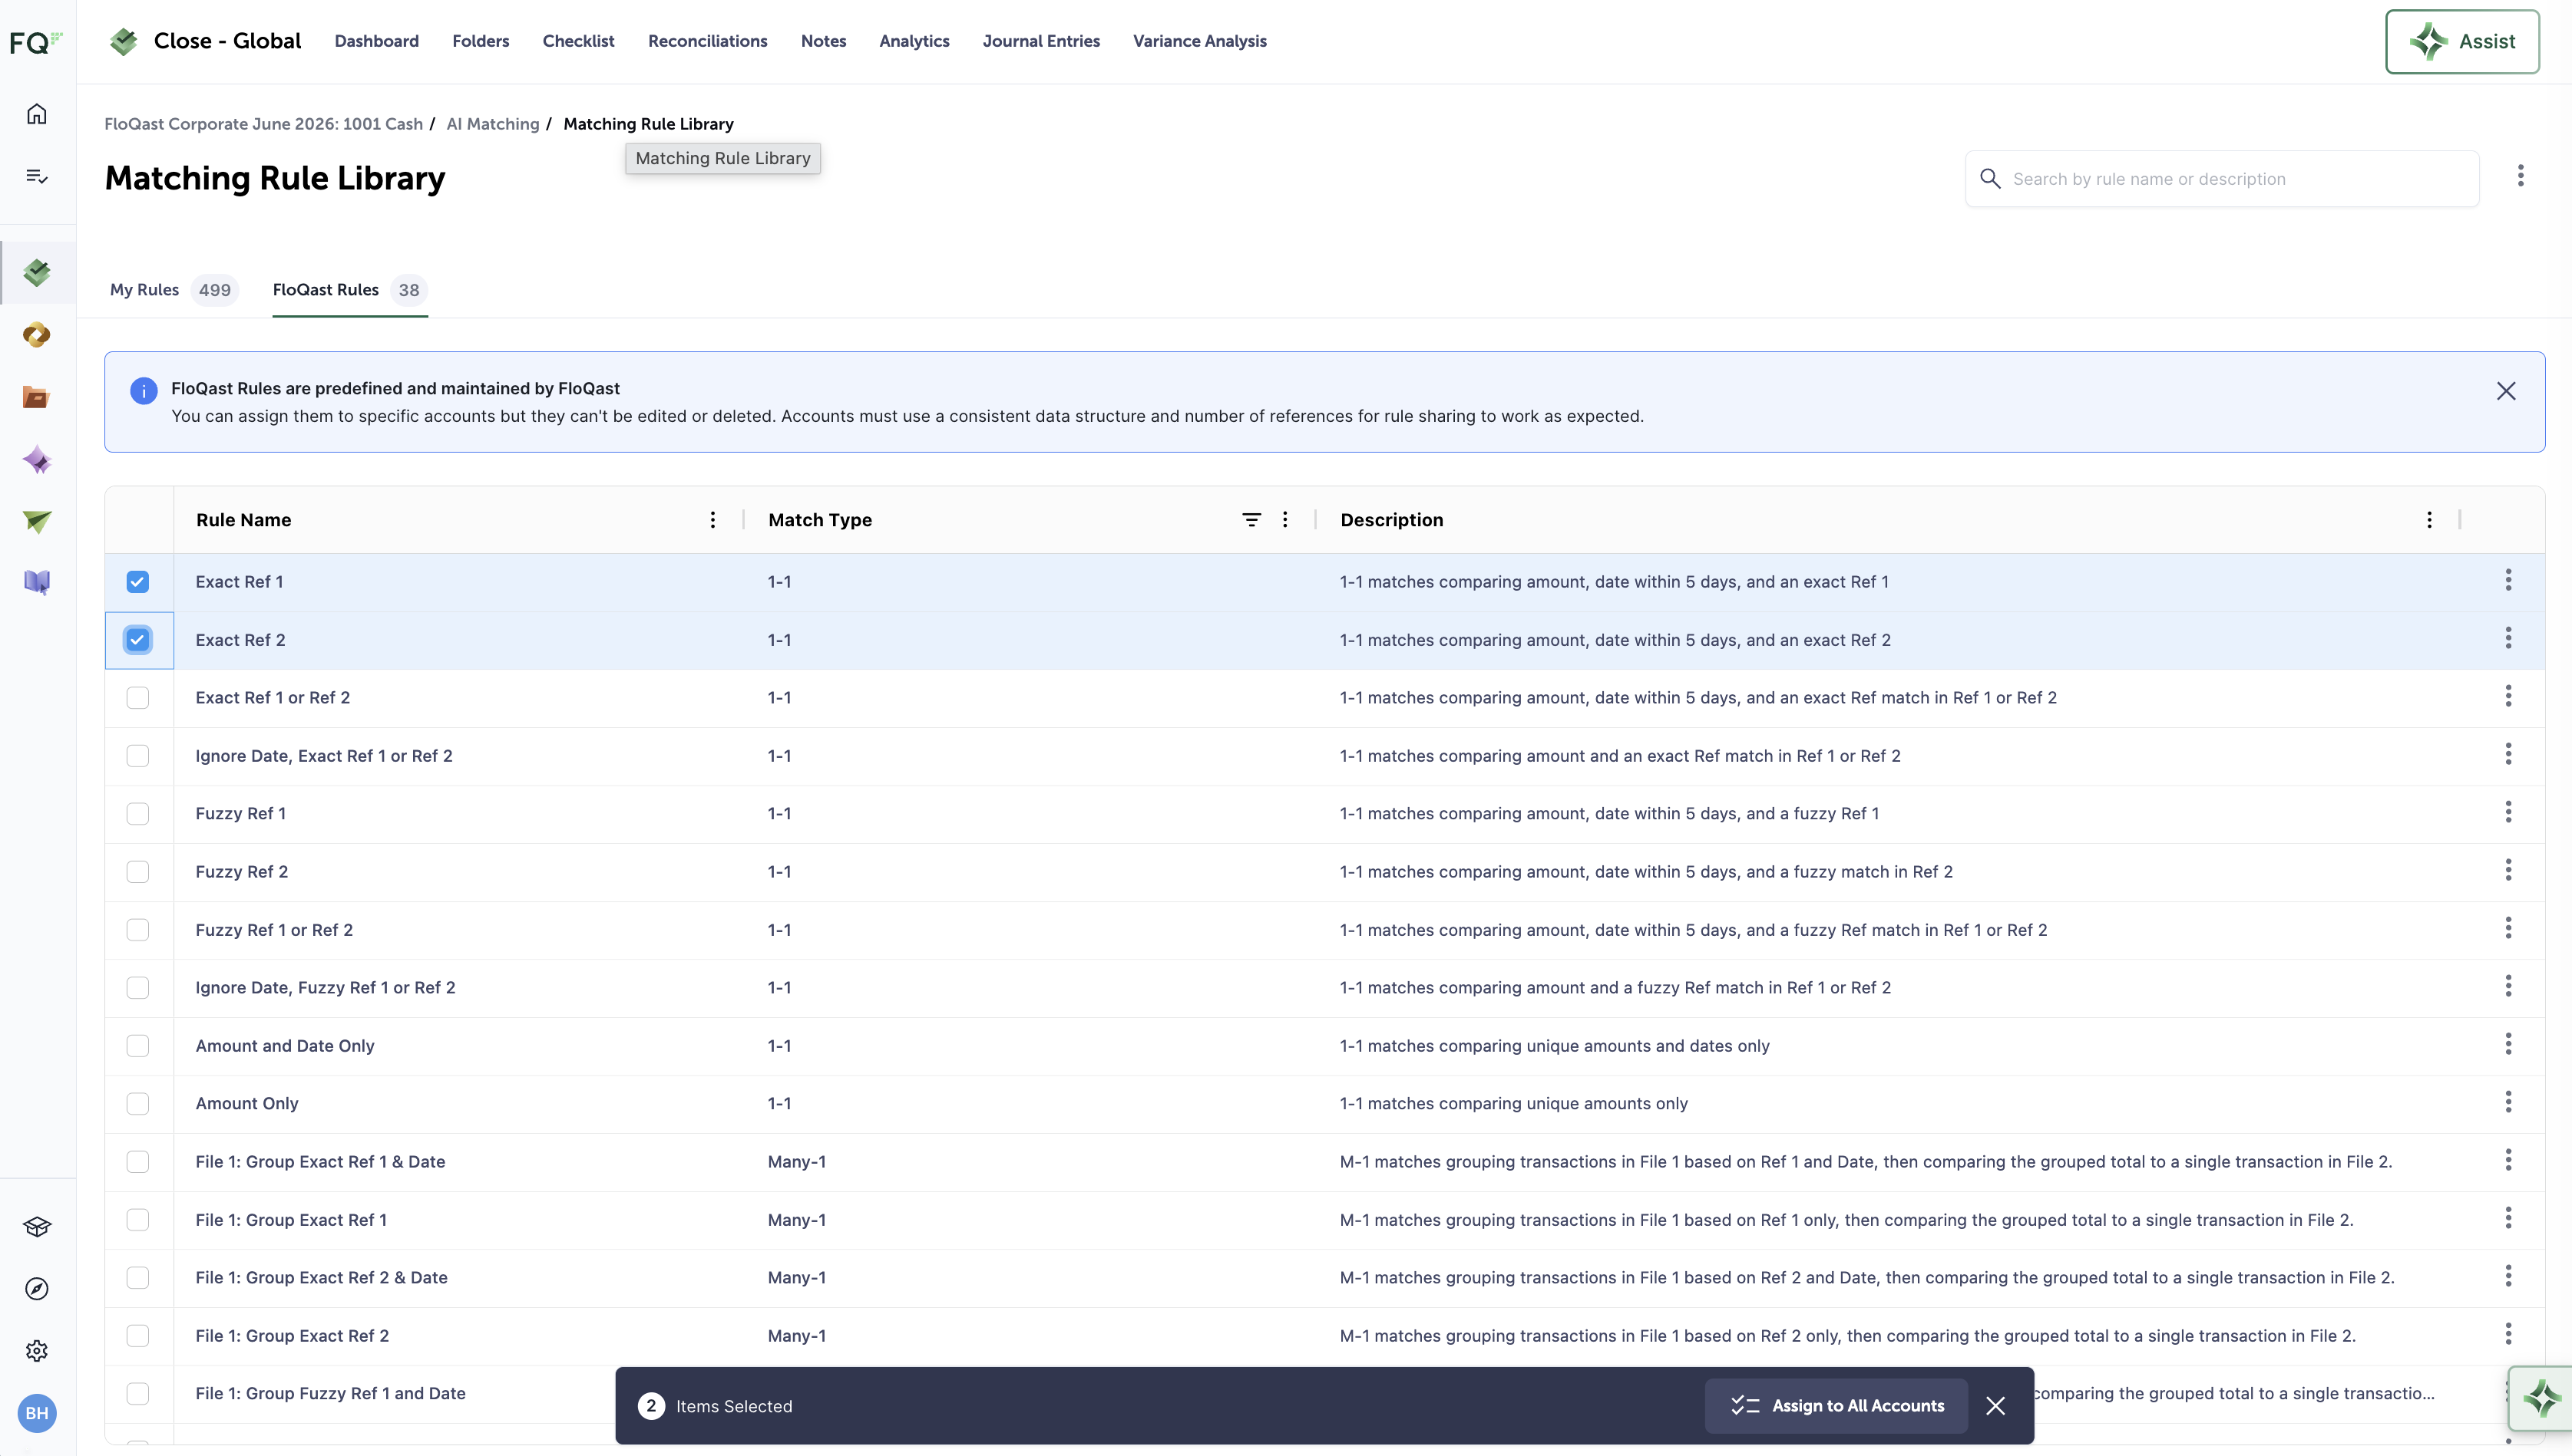Open the BH user avatar
This screenshot has height=1456, width=2572.
37,1413
